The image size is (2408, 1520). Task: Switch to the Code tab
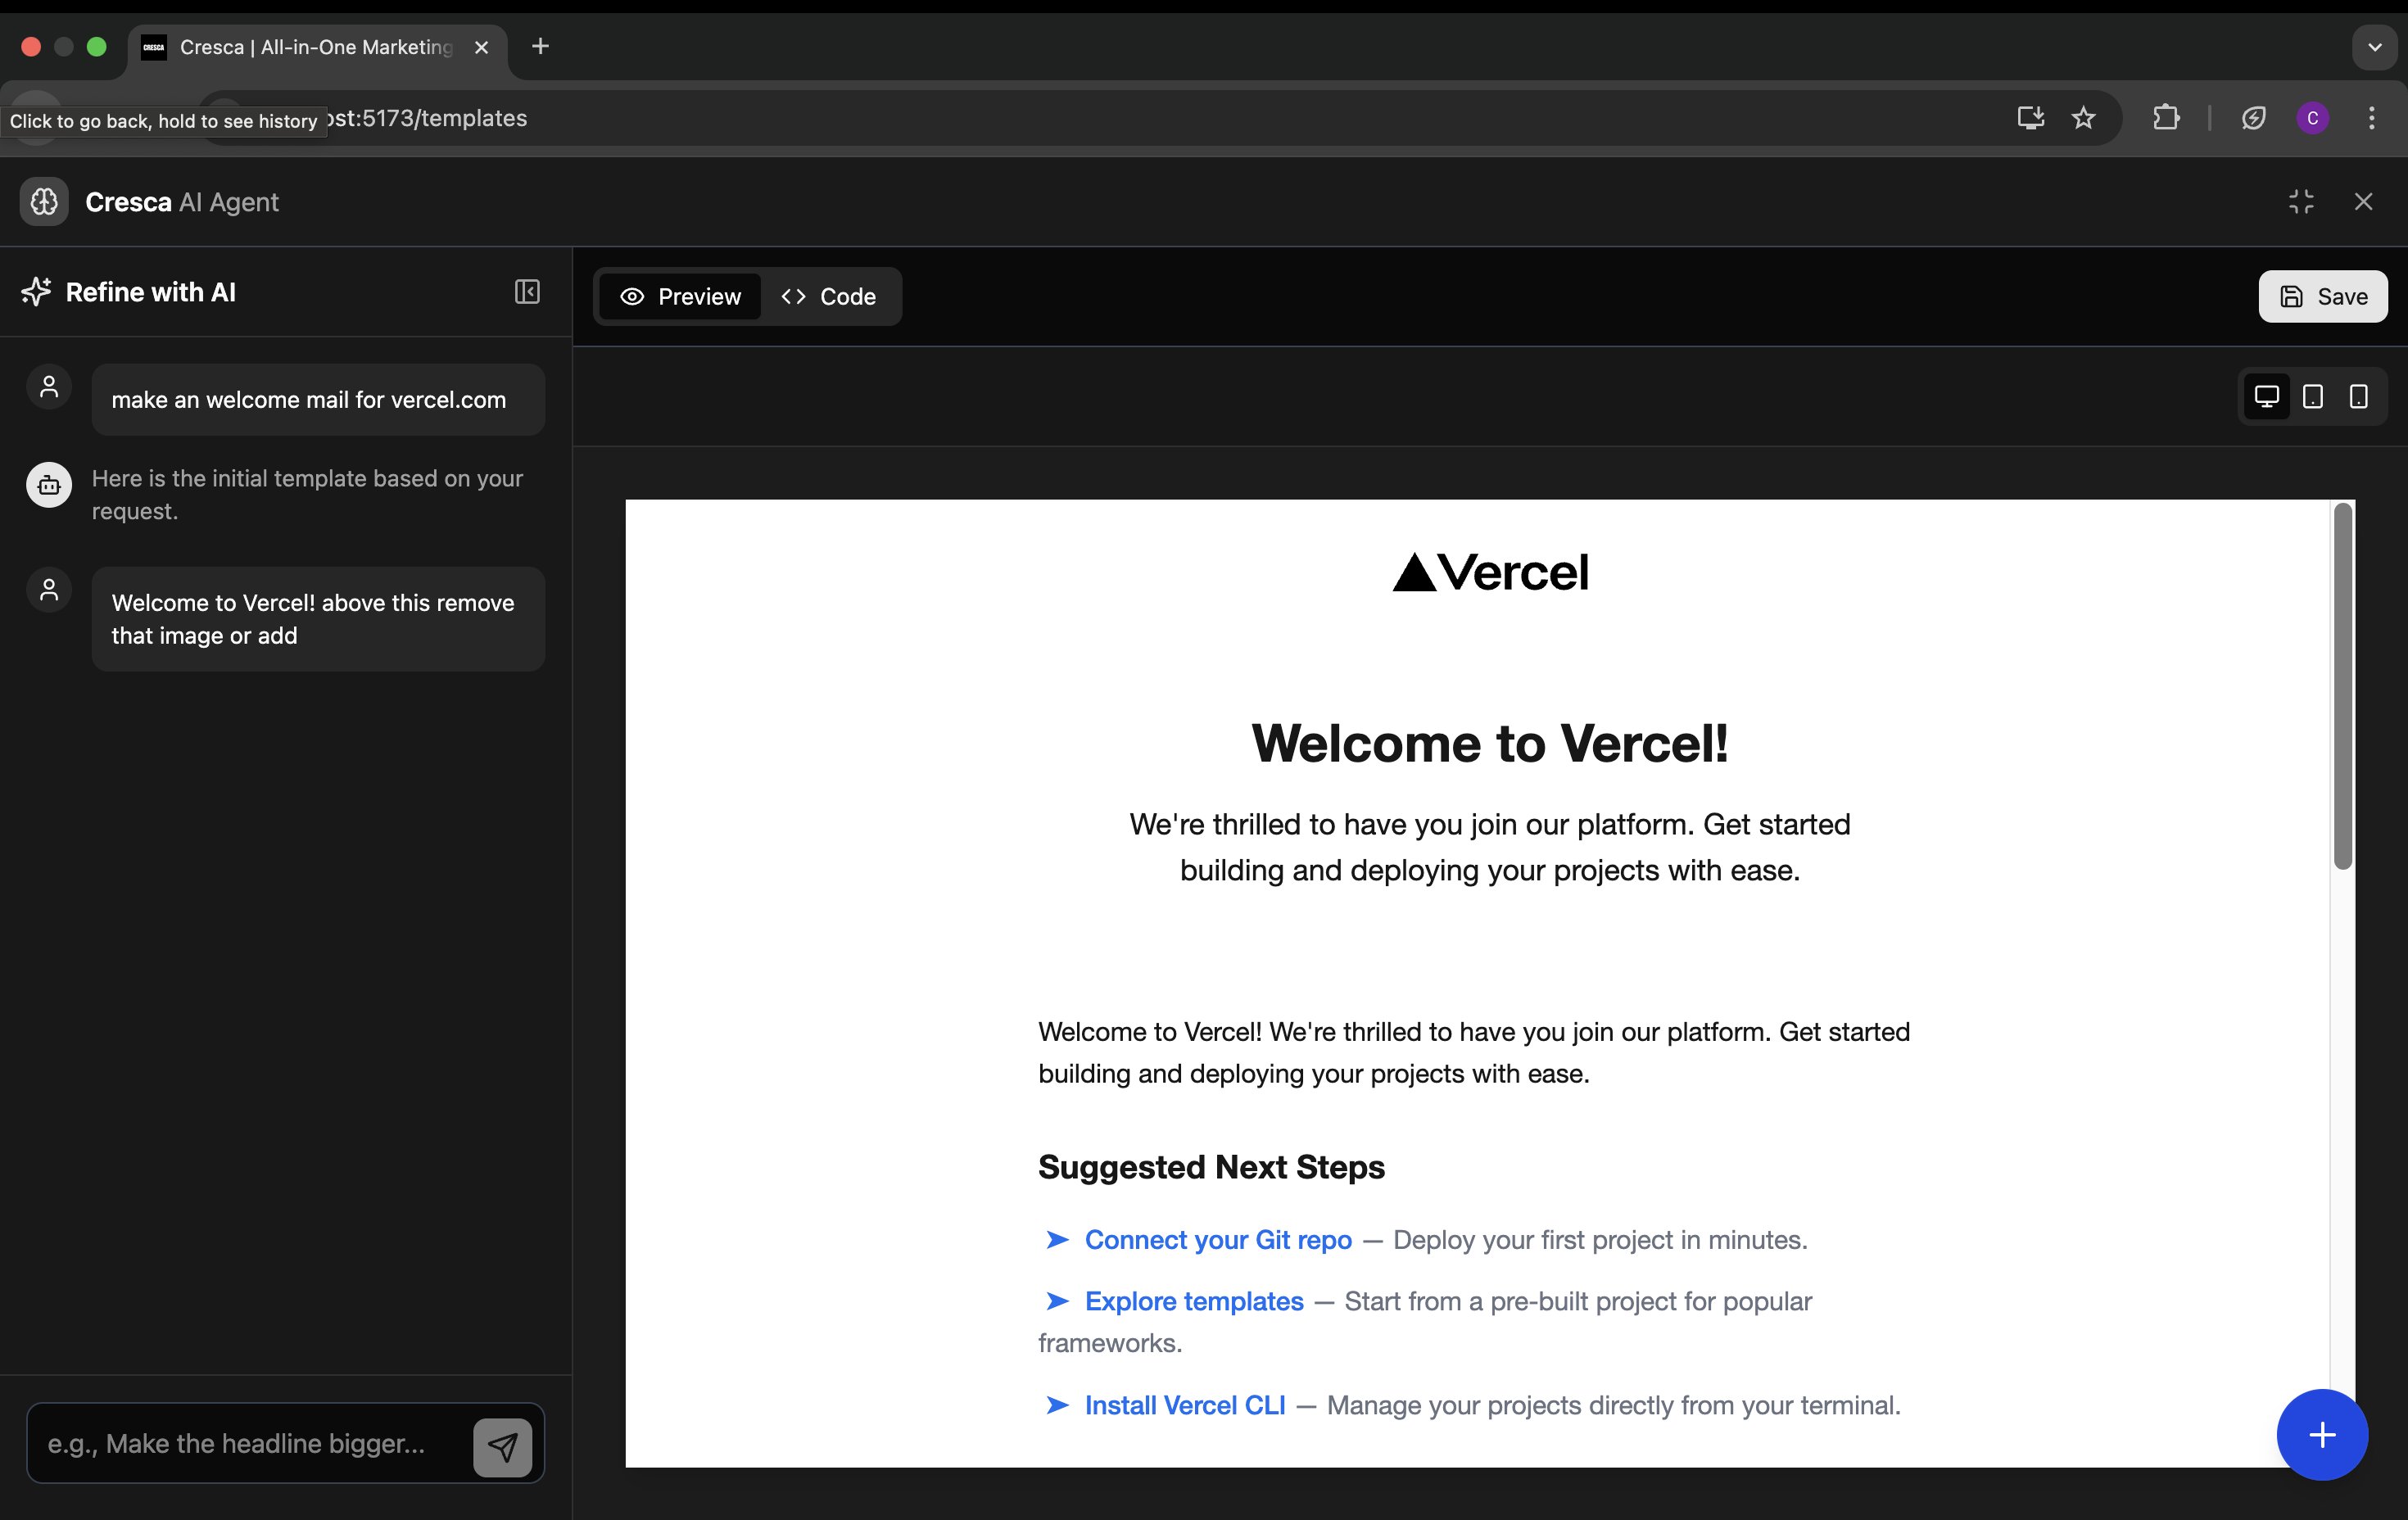828,297
